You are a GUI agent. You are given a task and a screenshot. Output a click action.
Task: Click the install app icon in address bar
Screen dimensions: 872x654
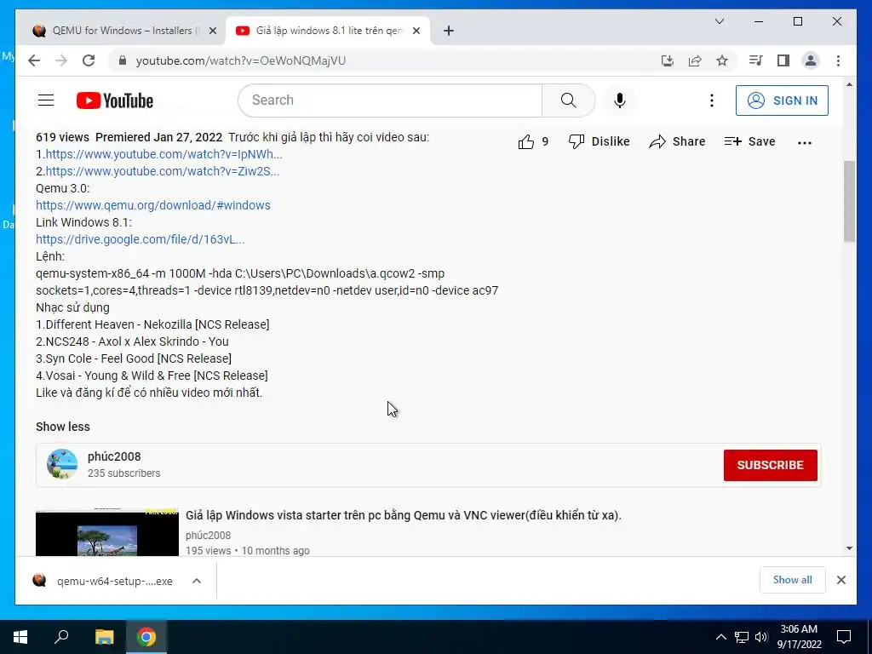(668, 60)
